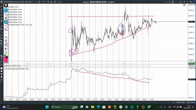The height and width of the screenshot is (110, 196).
Task: Click the Delta(Bars, -3700.0, True) indicator label
Action: pyautogui.click(x=12, y=66)
